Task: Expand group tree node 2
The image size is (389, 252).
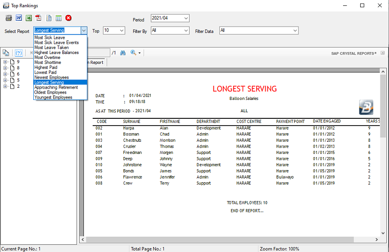Action: [5, 86]
